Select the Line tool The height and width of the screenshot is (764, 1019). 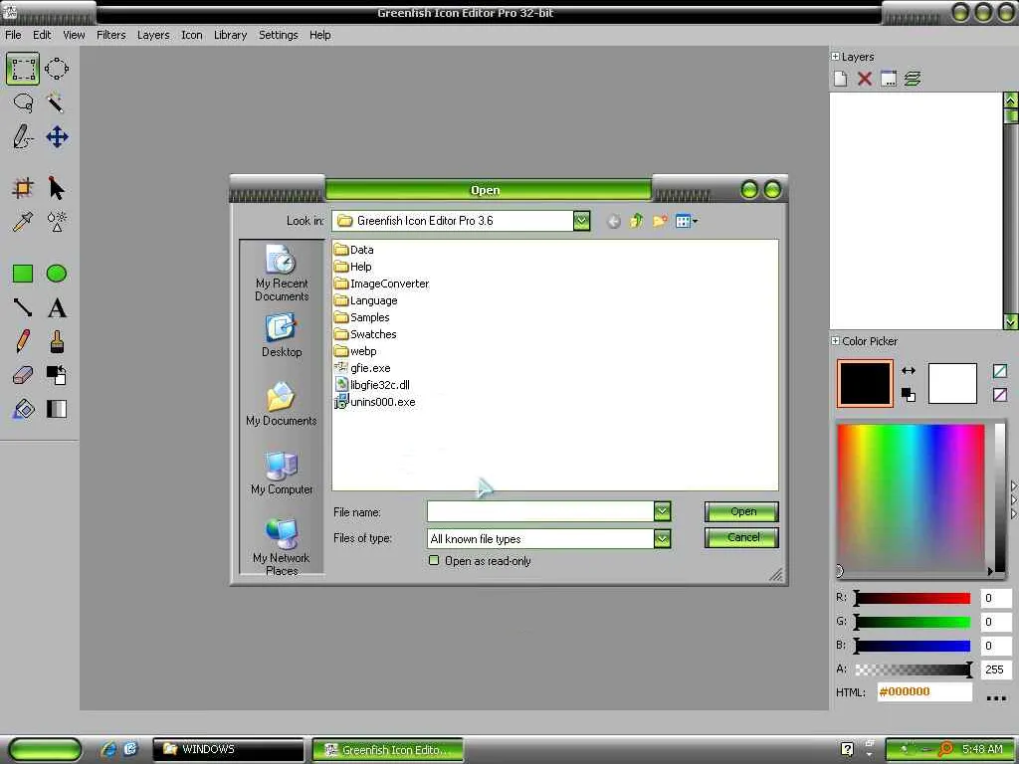(23, 307)
